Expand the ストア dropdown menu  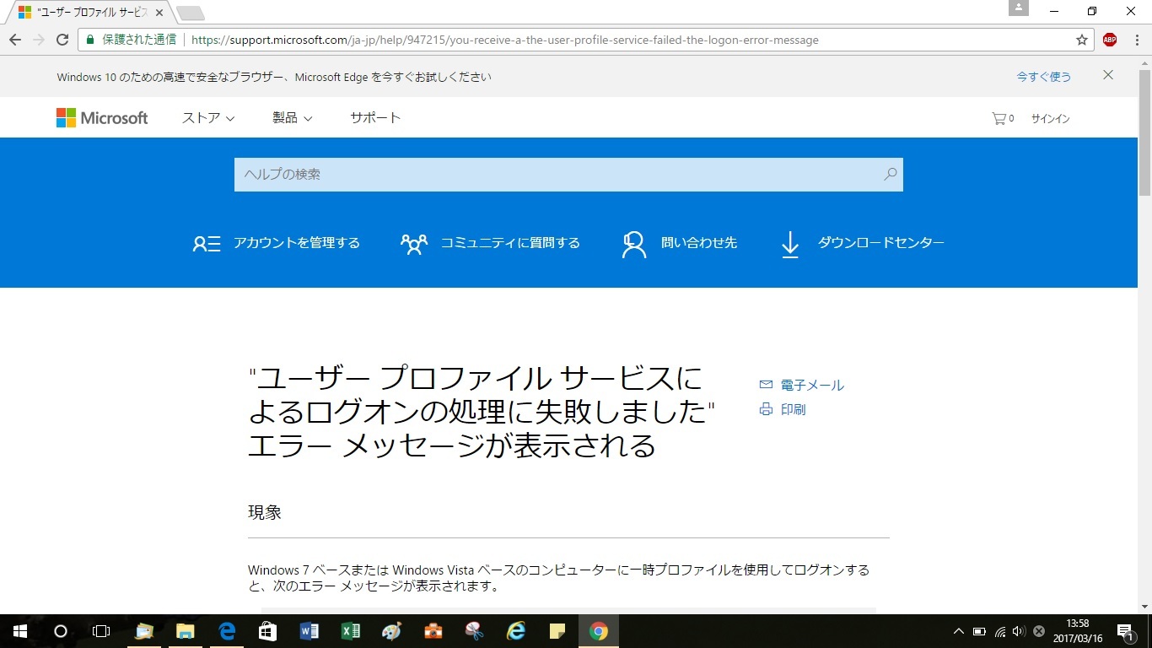(208, 118)
